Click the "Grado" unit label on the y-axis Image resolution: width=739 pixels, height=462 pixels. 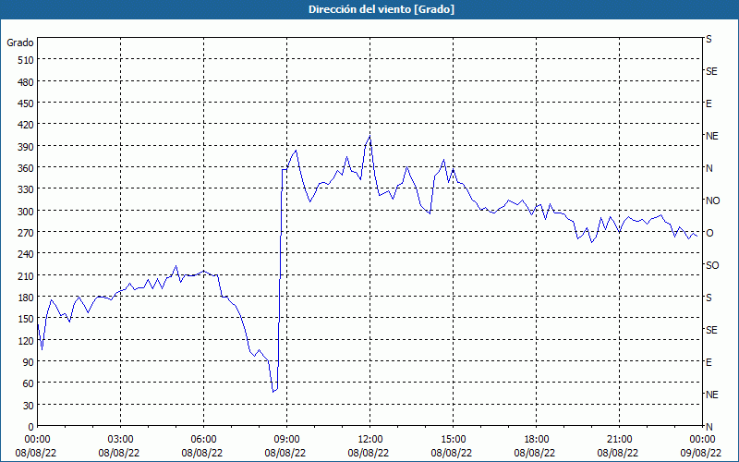coord(20,43)
